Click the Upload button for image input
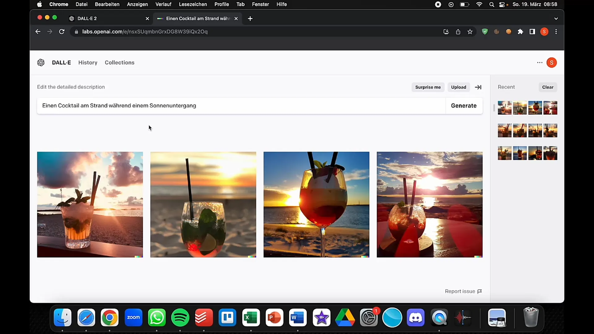Viewport: 594px width, 334px height. coord(458,87)
